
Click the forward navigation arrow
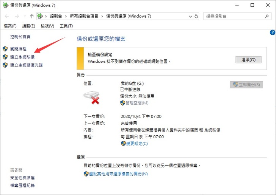[17, 16]
